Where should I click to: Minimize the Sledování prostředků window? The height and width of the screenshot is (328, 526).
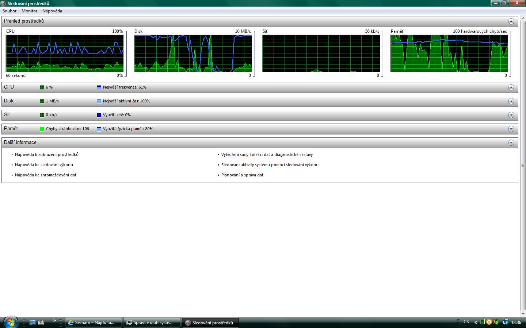coord(495,3)
